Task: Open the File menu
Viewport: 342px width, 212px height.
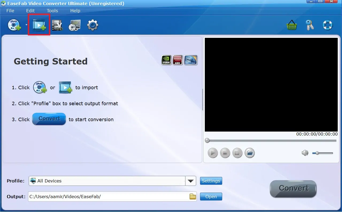Action: point(10,11)
